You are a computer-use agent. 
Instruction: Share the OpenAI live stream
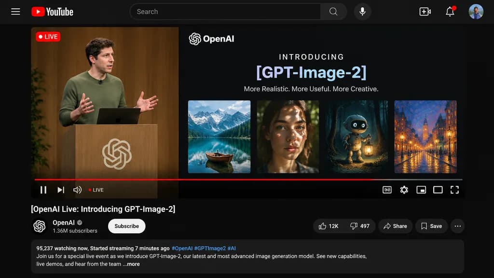[x=395, y=226]
